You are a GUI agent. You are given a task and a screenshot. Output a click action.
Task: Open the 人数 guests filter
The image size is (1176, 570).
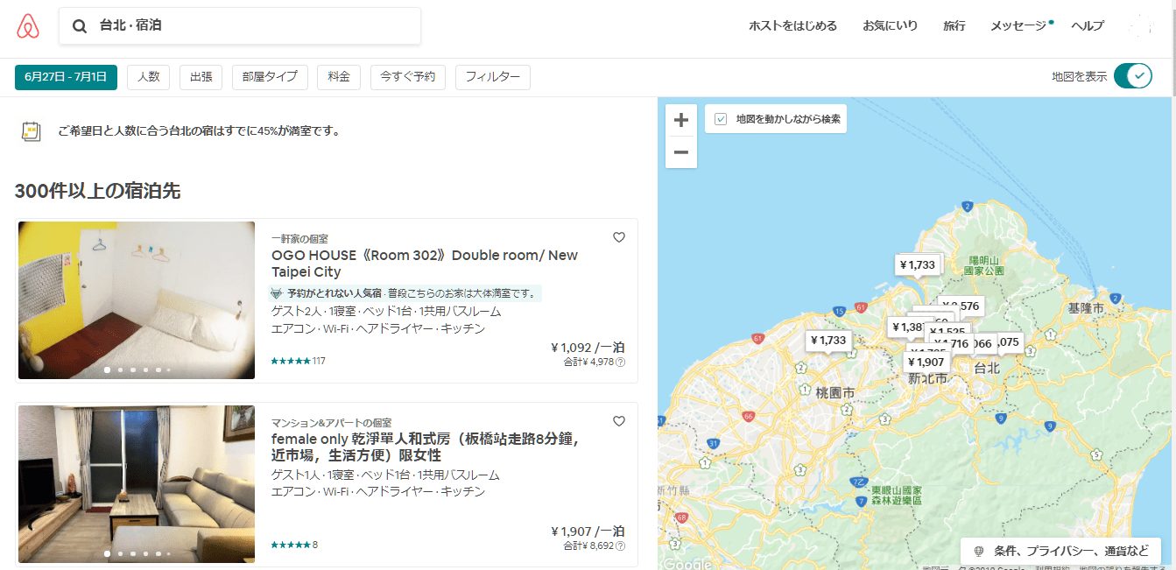pos(148,77)
